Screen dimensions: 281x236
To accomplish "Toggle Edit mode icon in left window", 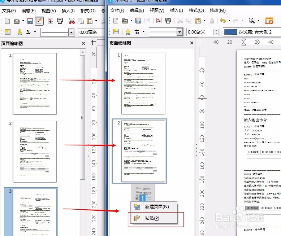I will 39,21.
